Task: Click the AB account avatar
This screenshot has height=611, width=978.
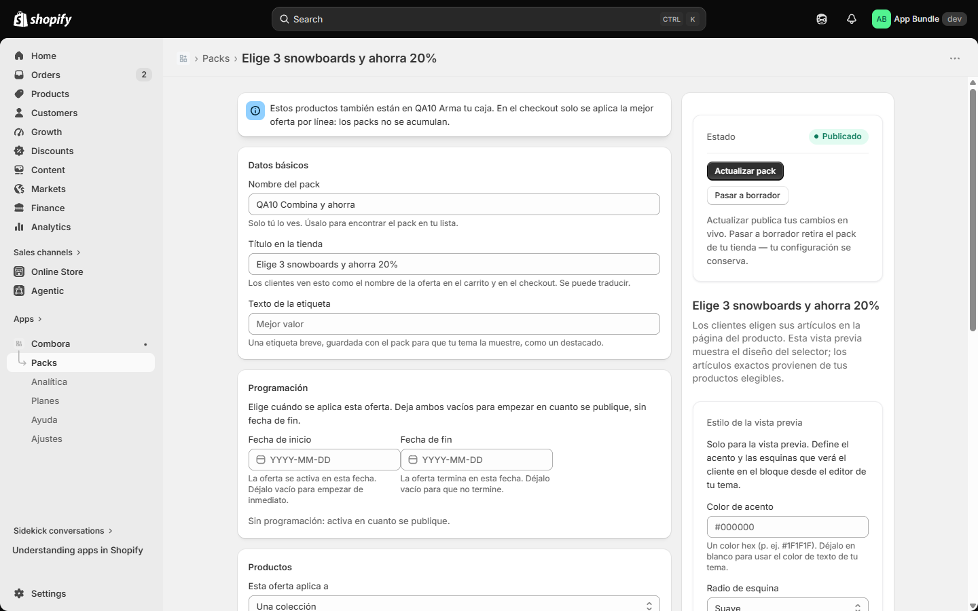Action: point(882,19)
